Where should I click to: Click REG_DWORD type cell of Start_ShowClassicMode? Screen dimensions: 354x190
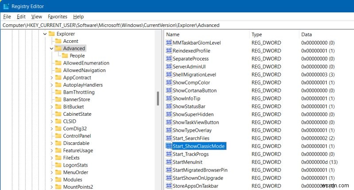coord(266,146)
